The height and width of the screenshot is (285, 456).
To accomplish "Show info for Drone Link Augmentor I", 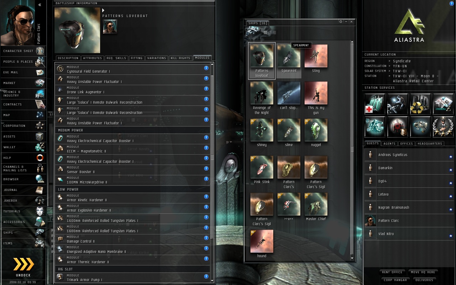I will 206,89.
